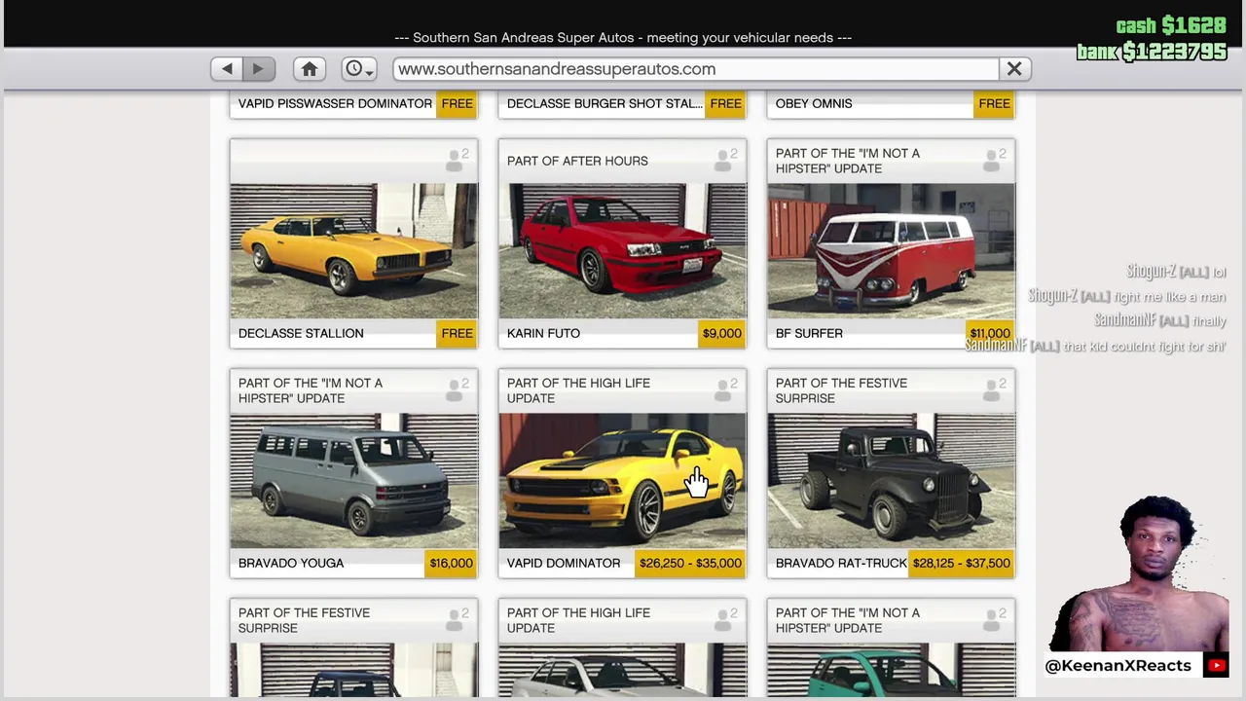Click the BF Surfer name label
Screen dimensions: 1246x701
tap(809, 333)
